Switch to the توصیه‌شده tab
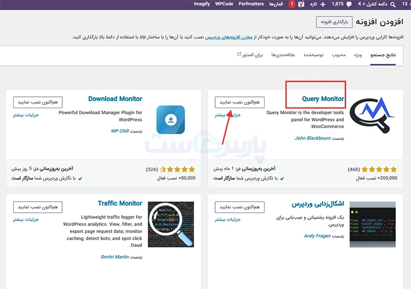The image size is (411, 289). [x=314, y=55]
